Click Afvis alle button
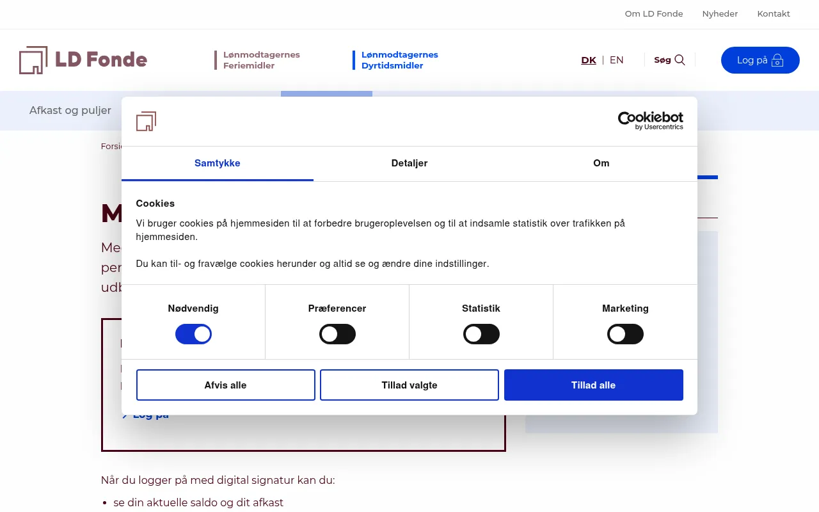Viewport: 819px width, 512px height. [x=226, y=385]
